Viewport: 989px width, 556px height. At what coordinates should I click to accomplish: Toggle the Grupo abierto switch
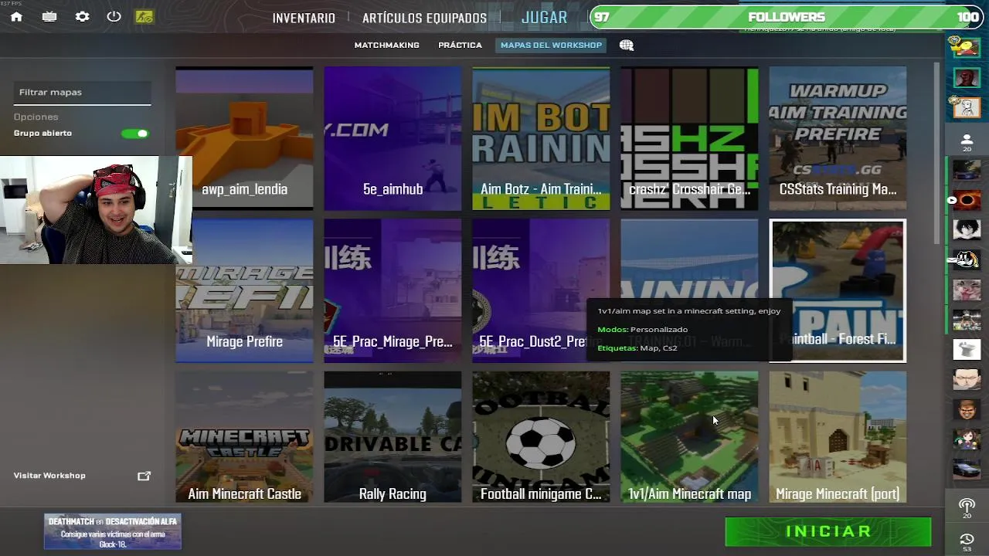(135, 134)
